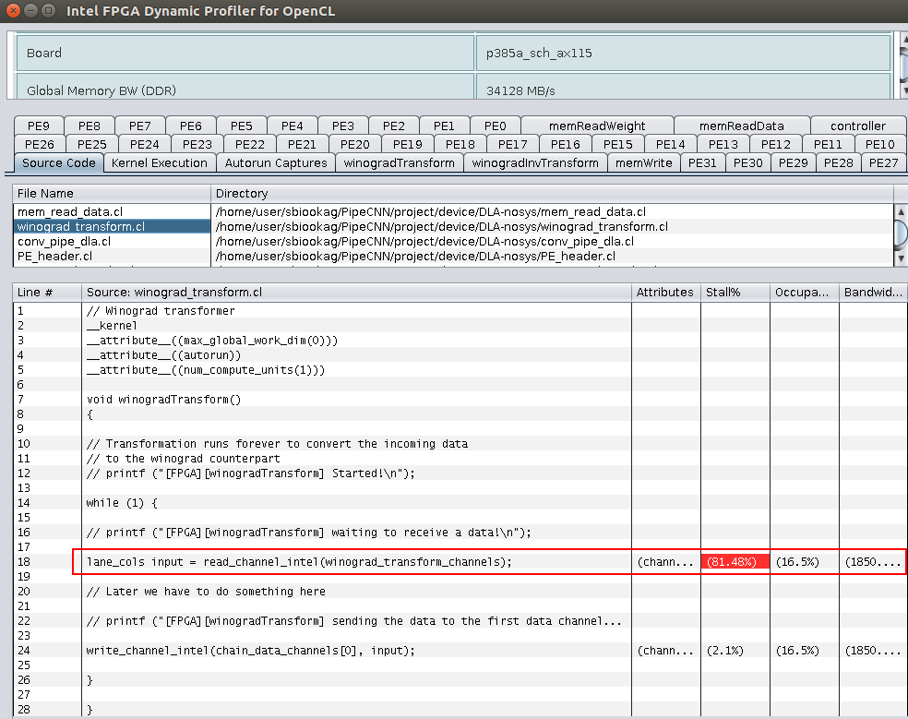
Task: Click the Attributes column header
Action: click(665, 292)
